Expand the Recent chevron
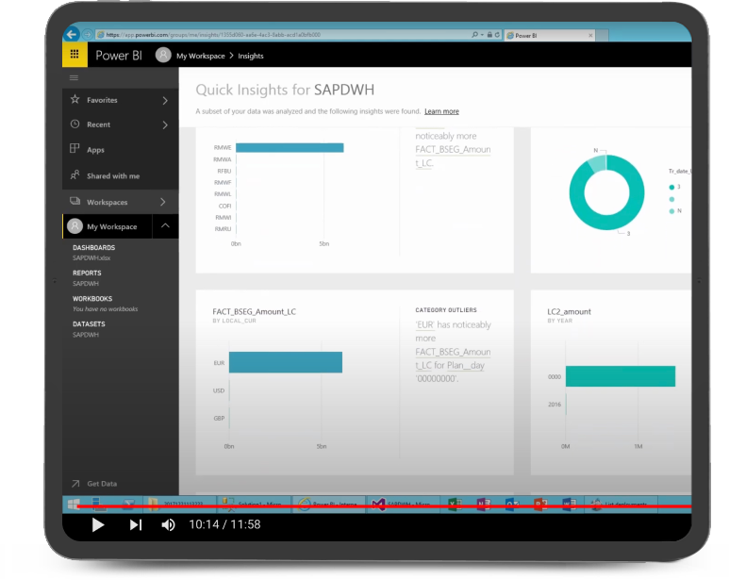Viewport: 729px width, 580px height. tap(165, 124)
